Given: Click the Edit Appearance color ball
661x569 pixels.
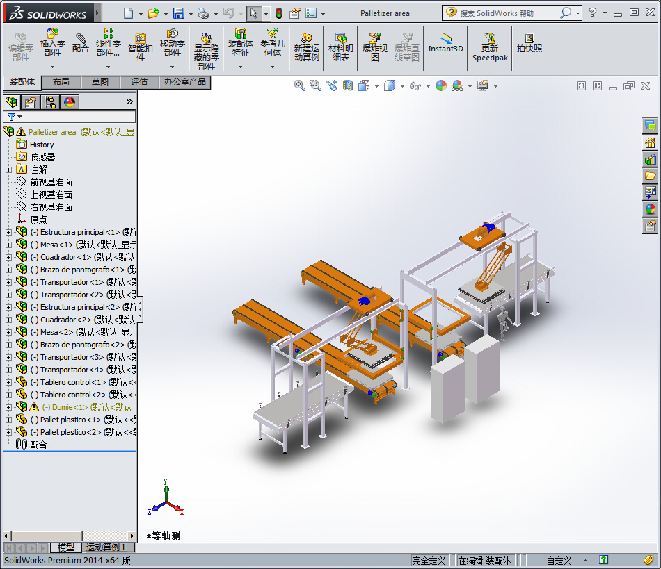Looking at the screenshot, I should (441, 86).
